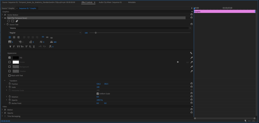
Task: Expand the Scale property
Action: (7, 87)
